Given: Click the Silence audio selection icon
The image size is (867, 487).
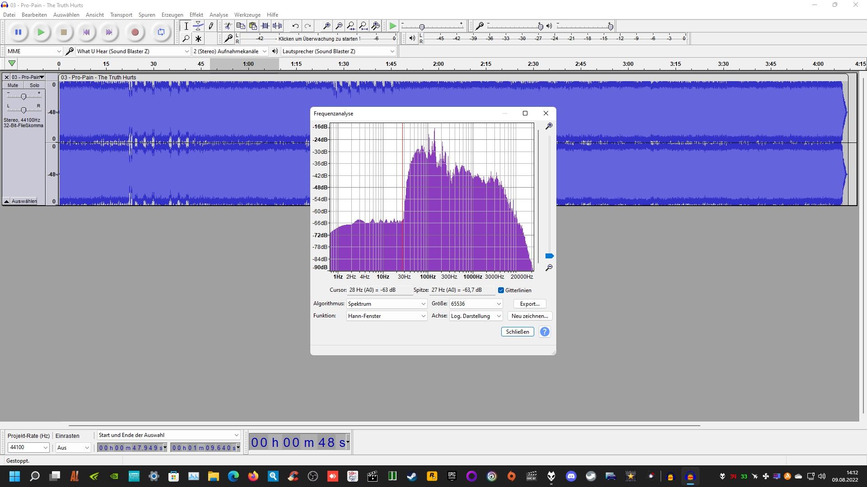Looking at the screenshot, I should pos(277,26).
